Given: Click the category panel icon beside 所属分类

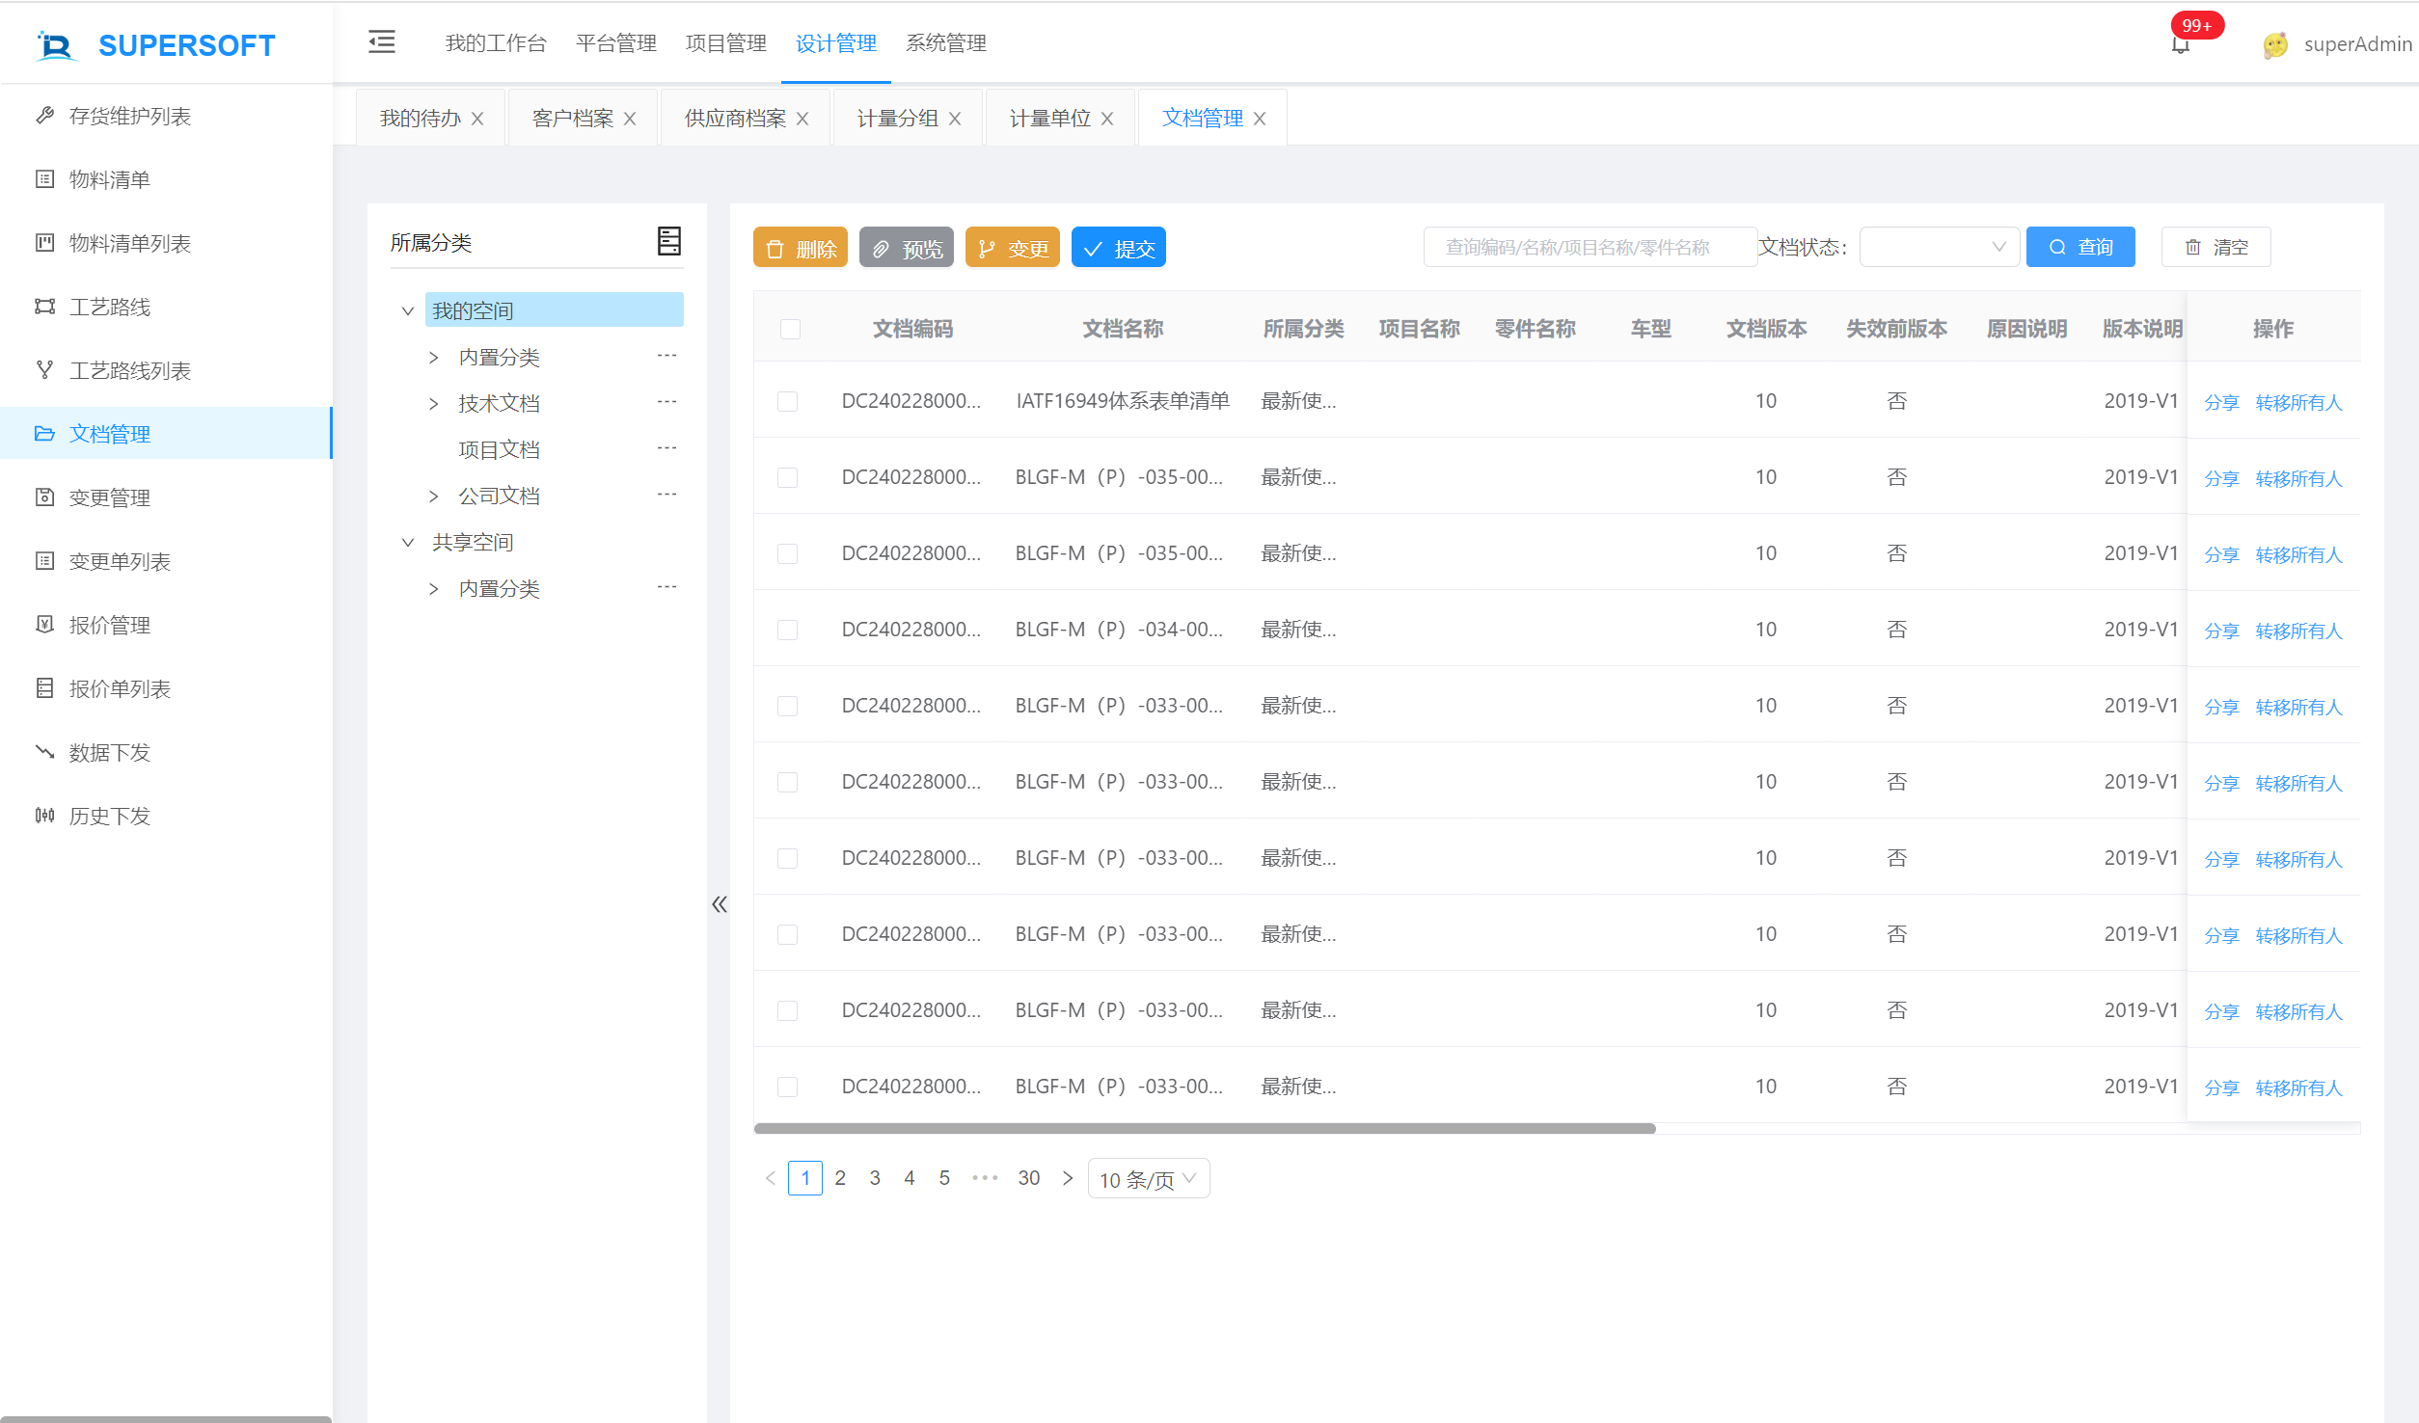Looking at the screenshot, I should pos(668,241).
